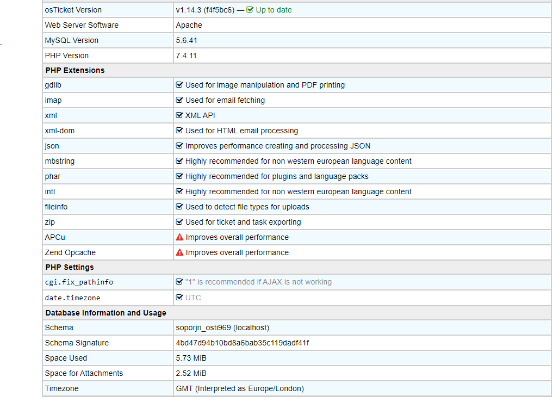Click the Zend Opcache warning triangle icon

(x=179, y=252)
